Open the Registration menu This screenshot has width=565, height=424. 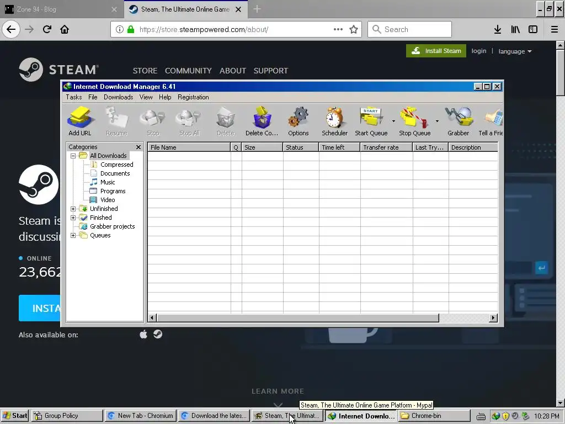click(x=193, y=97)
